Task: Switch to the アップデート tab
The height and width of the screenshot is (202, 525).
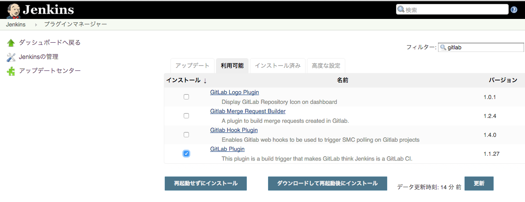Action: pyautogui.click(x=192, y=66)
